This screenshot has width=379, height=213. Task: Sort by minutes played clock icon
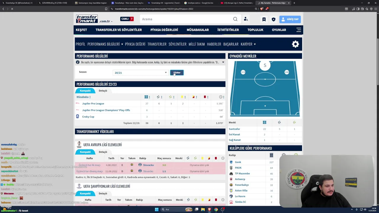coord(222,97)
